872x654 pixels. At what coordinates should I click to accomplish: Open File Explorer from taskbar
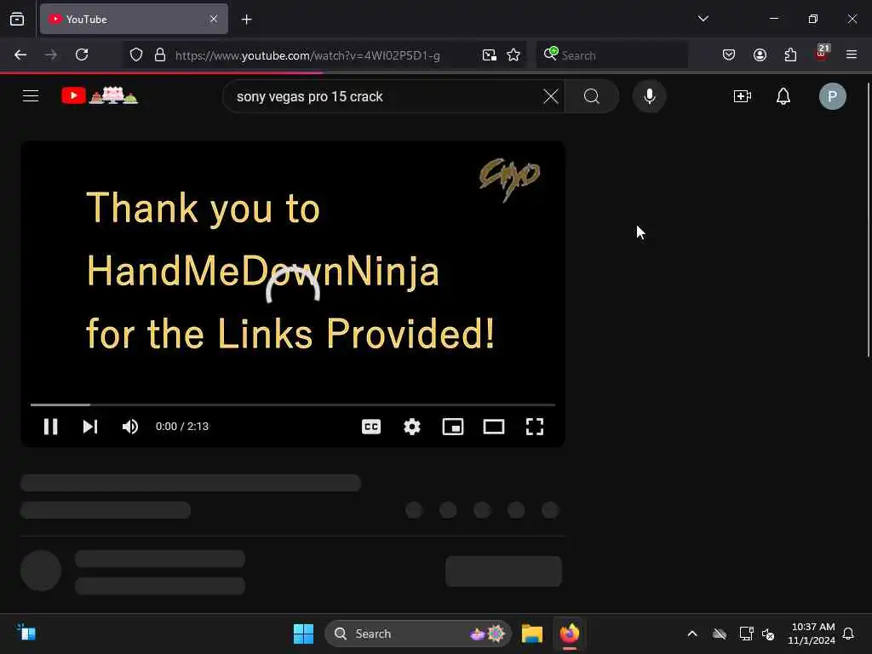pos(532,634)
